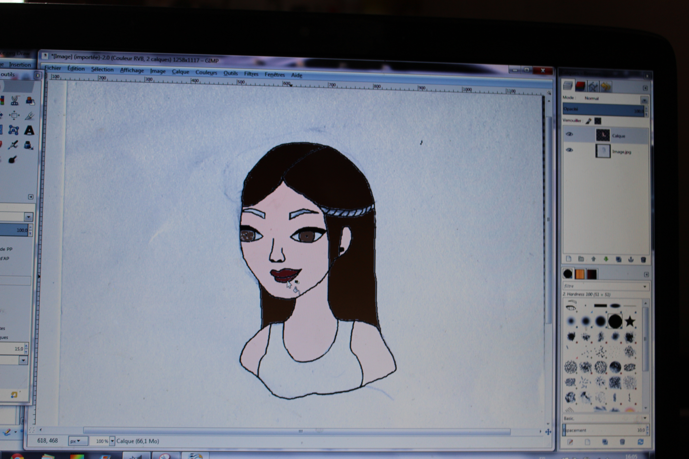Select the Text tool
The image size is (689, 459).
(x=29, y=130)
